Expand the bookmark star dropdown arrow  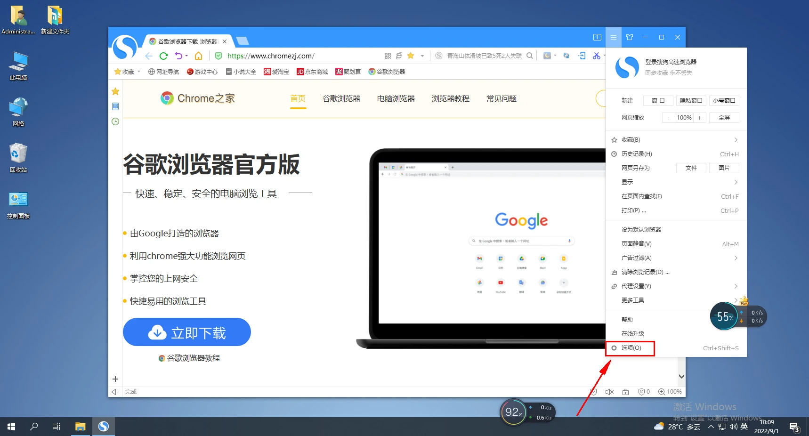tap(422, 56)
